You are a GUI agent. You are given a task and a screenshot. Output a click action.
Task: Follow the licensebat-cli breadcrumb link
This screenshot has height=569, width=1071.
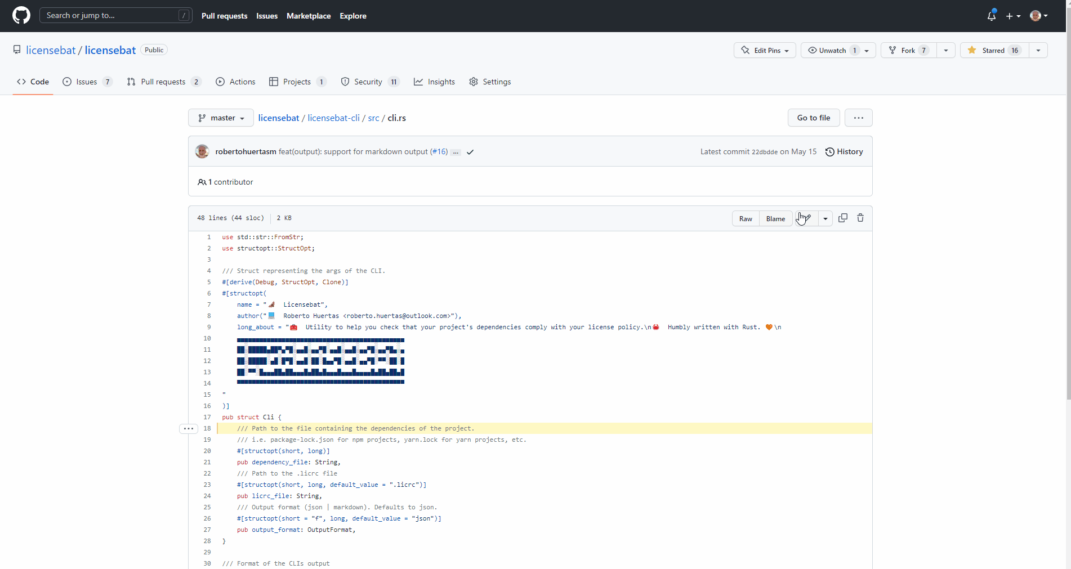tap(334, 118)
